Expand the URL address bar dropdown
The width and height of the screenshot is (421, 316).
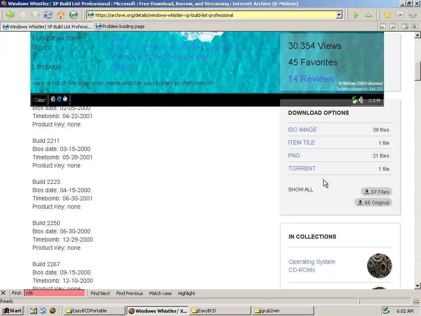[339, 15]
